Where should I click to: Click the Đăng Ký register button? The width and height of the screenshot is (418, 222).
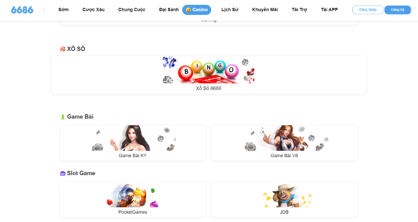tap(398, 10)
